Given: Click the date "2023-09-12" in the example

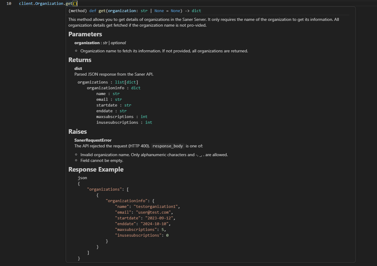Looking at the screenshot, I should pos(159,218).
